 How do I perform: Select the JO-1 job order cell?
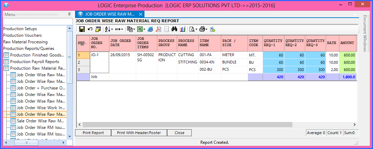click(99, 62)
